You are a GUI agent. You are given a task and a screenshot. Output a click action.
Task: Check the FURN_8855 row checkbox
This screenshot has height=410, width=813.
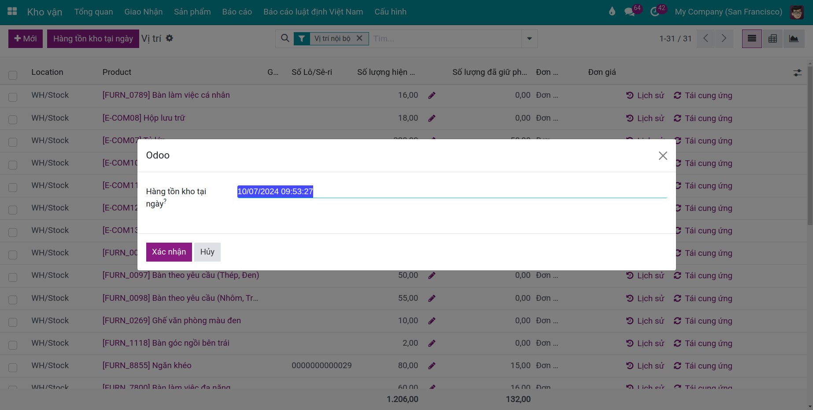pos(13,367)
